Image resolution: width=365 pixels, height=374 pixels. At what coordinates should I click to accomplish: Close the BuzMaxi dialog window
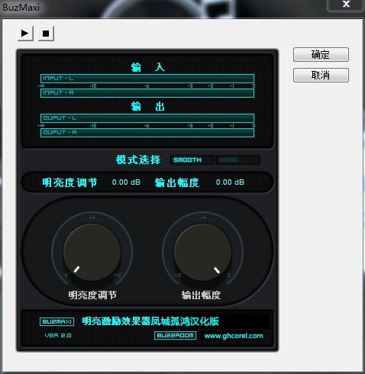click(x=346, y=5)
